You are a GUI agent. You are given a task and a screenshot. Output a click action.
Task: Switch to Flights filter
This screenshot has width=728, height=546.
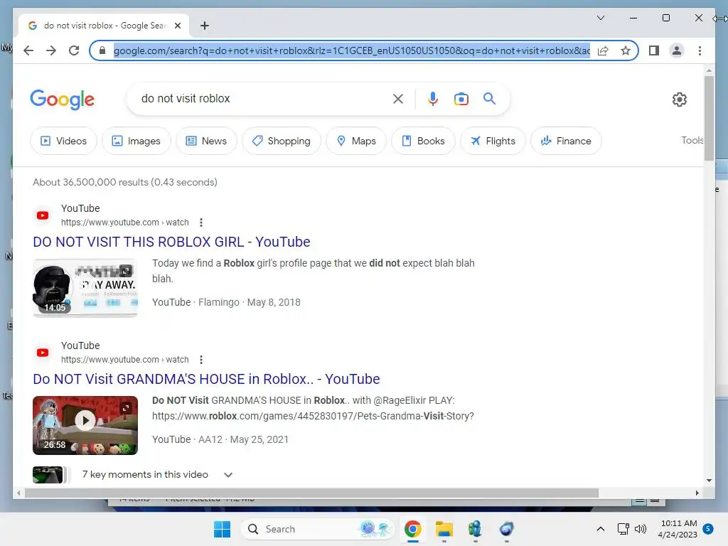(493, 141)
